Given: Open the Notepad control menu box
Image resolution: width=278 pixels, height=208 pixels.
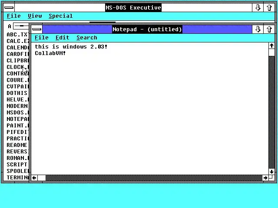Looking at the screenshot, I should click(x=36, y=29).
